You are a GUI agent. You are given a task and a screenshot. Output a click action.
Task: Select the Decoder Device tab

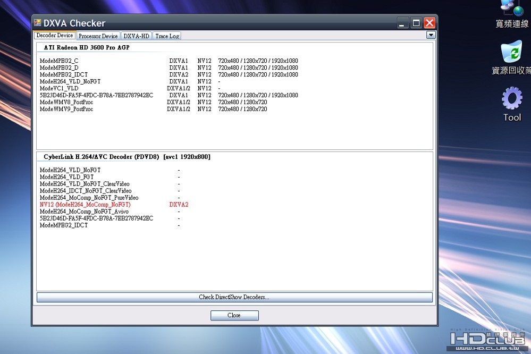click(55, 35)
